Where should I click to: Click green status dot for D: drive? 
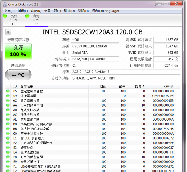5,16
